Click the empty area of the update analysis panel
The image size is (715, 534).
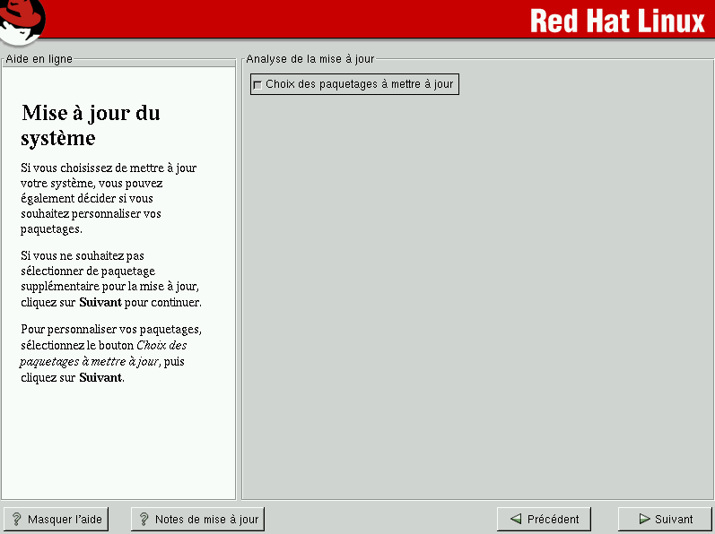point(475,296)
